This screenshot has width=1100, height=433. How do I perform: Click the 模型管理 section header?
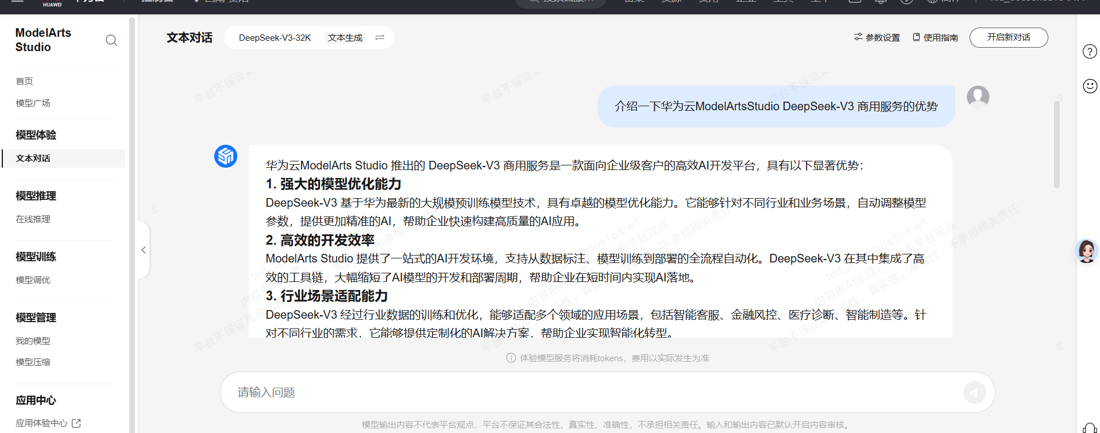coord(36,318)
